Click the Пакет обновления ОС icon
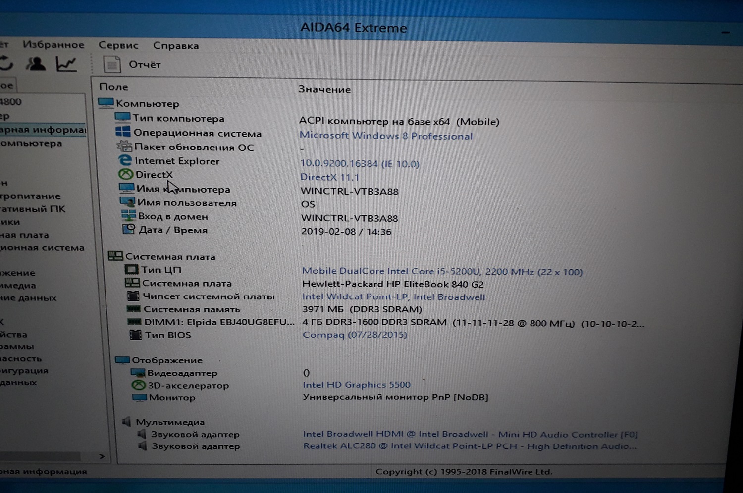Screen dimensions: 743x493 (124, 146)
